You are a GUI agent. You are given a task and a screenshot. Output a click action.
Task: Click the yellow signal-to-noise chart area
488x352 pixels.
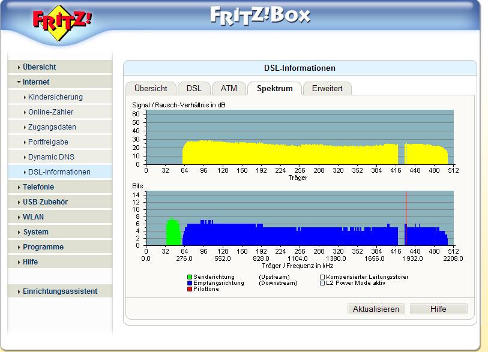coord(315,154)
